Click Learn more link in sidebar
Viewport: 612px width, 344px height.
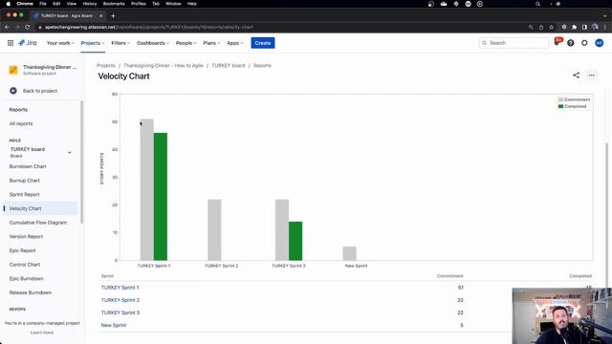[x=42, y=333]
